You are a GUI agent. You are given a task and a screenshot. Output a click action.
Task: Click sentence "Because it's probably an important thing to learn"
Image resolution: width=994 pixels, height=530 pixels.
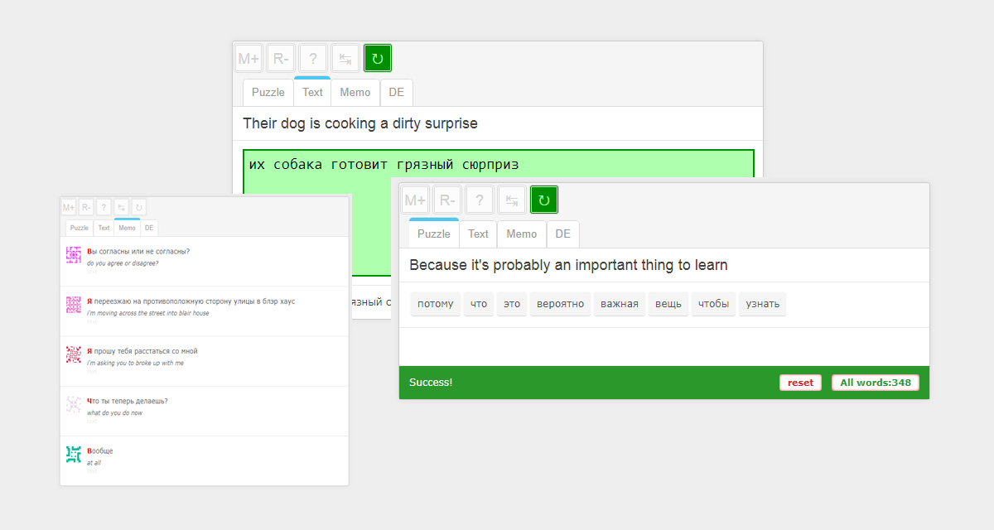[568, 265]
